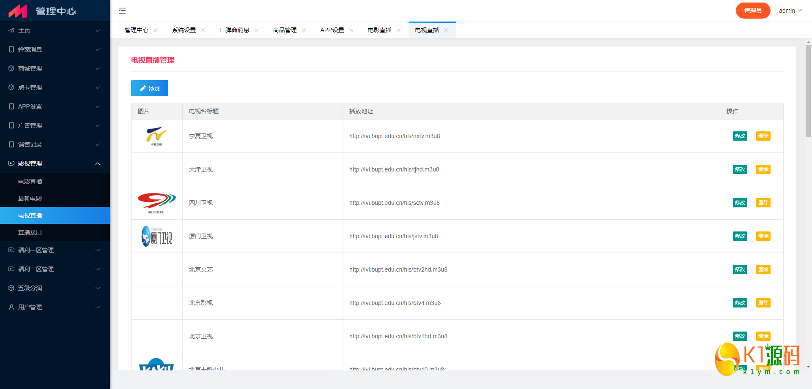Screen dimensions: 812x389
Task: Click the Ningxia TV logo thumbnail
Action: click(156, 136)
